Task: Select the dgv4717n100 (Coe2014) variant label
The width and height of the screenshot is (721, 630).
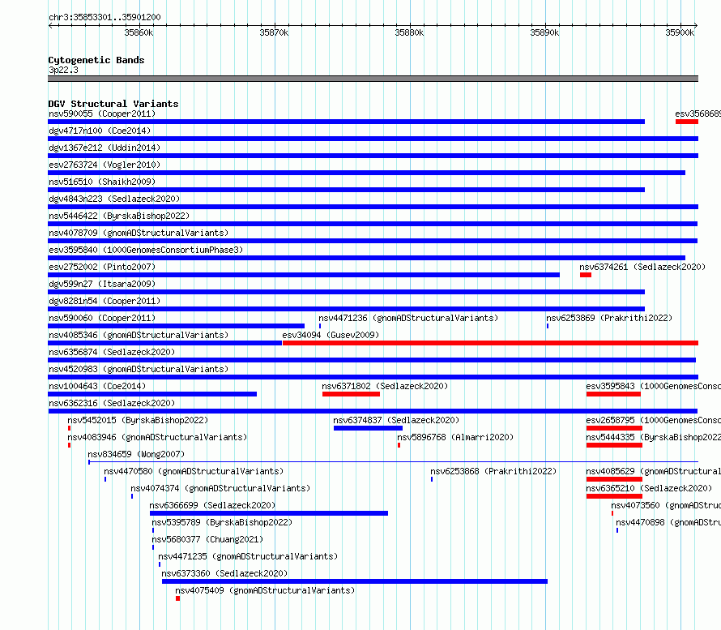Action: click(100, 131)
